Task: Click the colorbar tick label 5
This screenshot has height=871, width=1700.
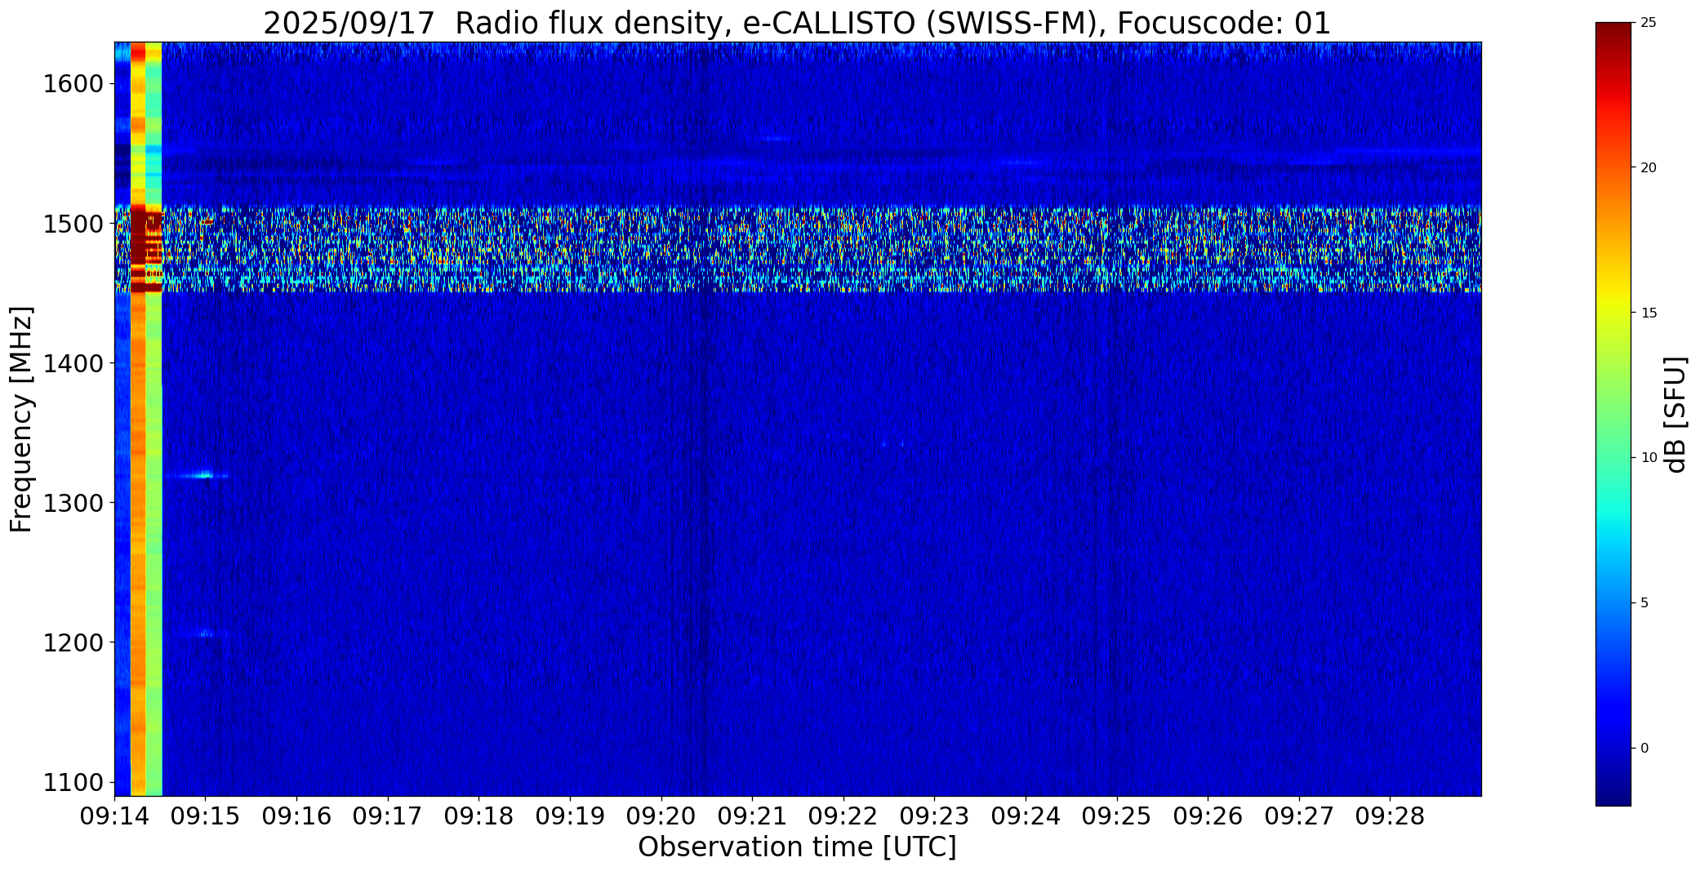Action: pos(1644,603)
